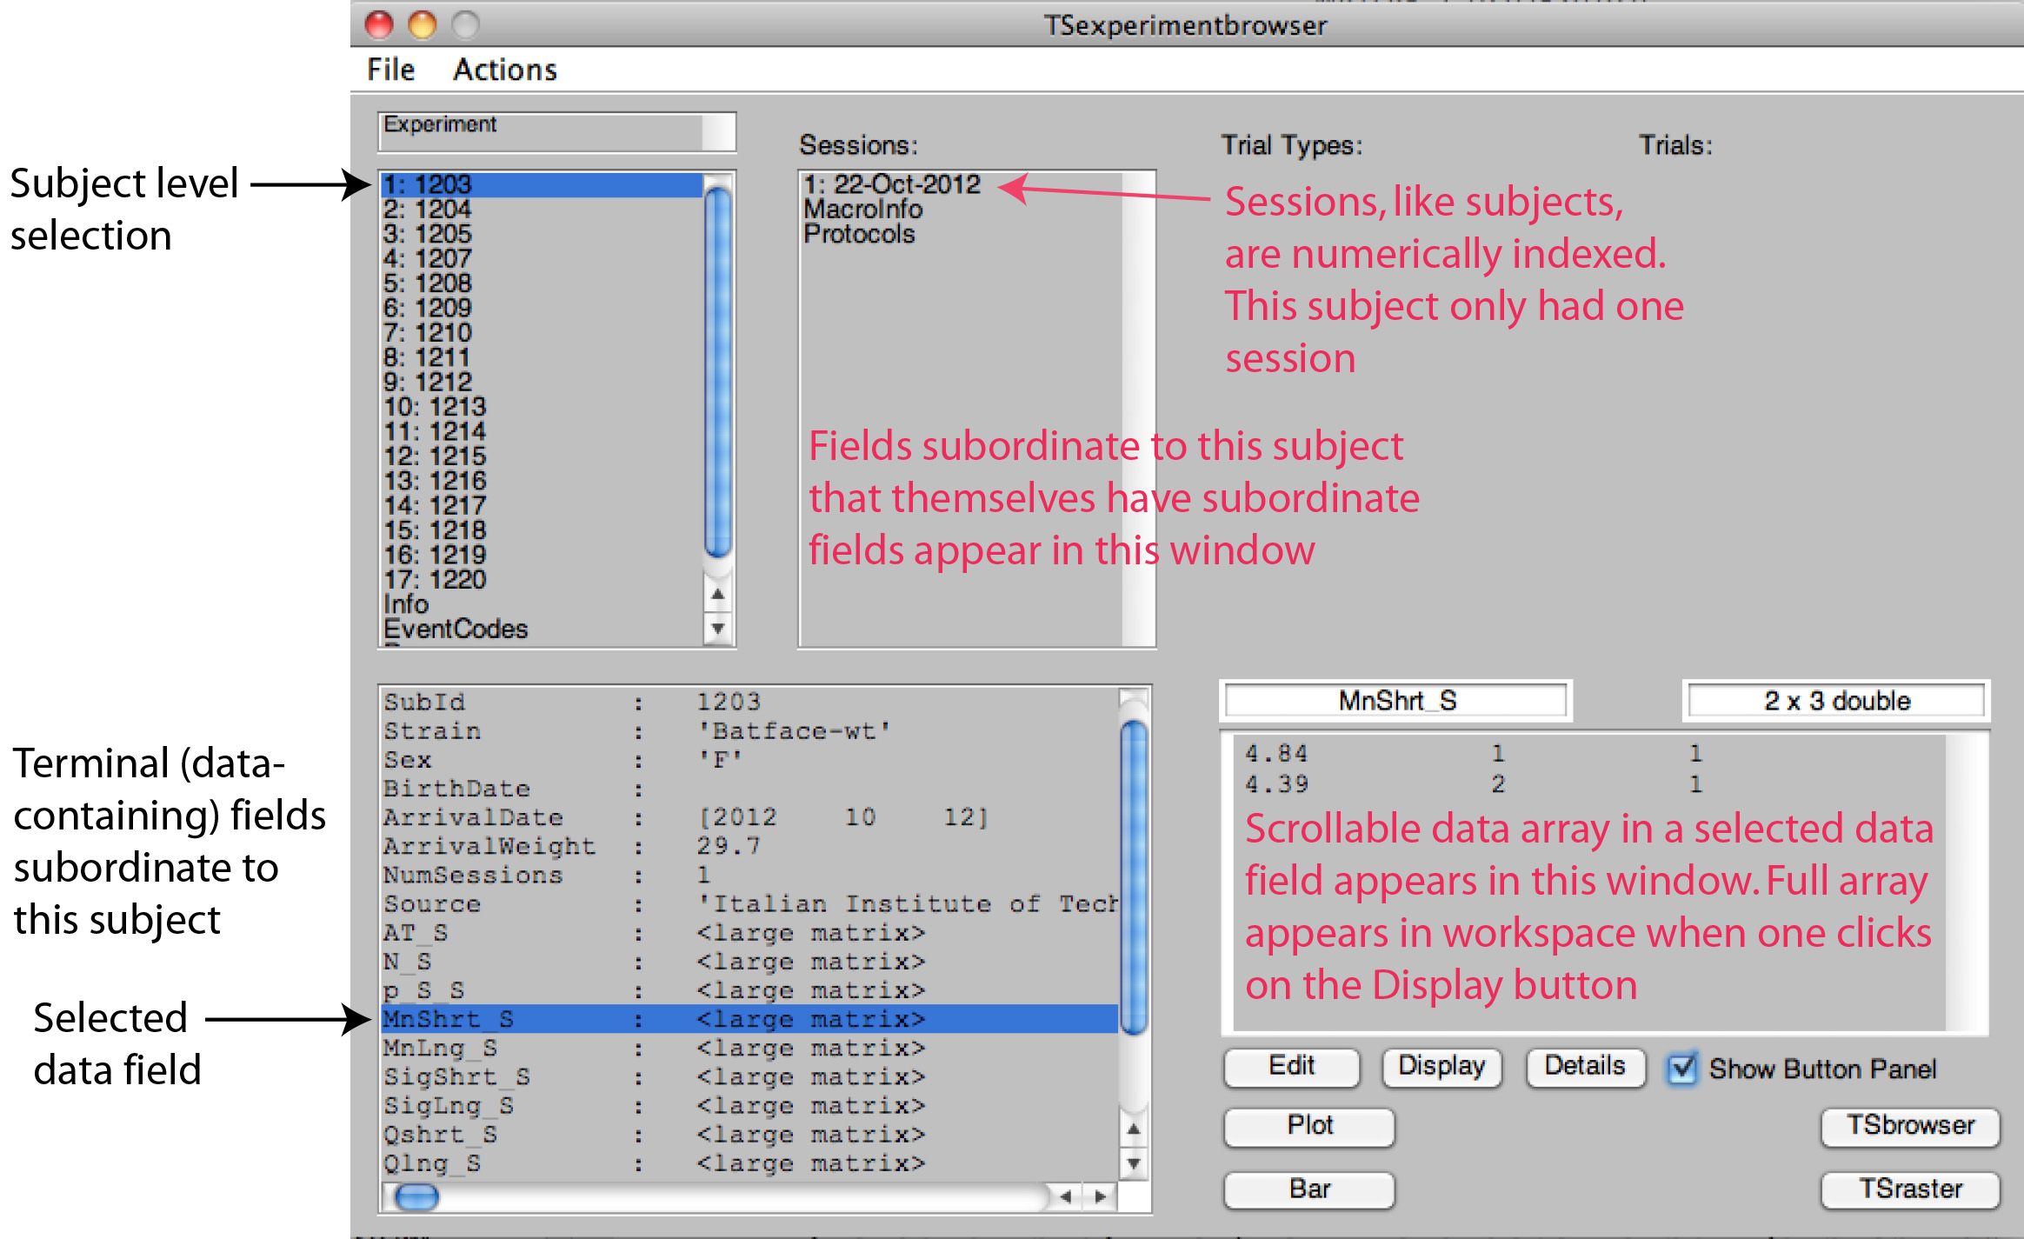Launch the TSraster button
The width and height of the screenshot is (2024, 1239).
[x=1909, y=1189]
